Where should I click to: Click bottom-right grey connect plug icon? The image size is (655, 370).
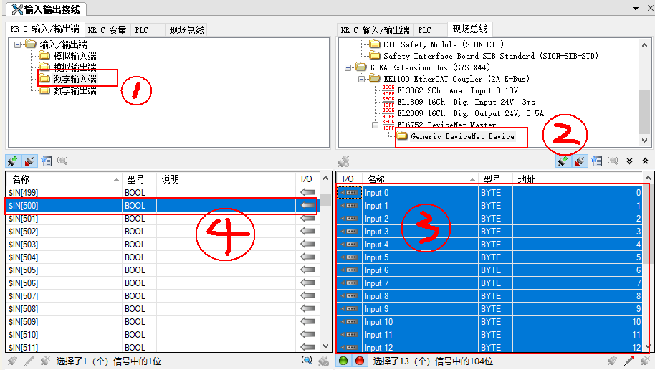tap(613, 361)
